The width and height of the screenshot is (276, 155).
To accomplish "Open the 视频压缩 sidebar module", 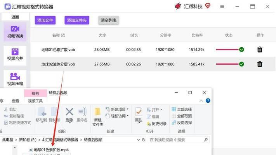I will pyautogui.click(x=15, y=79).
